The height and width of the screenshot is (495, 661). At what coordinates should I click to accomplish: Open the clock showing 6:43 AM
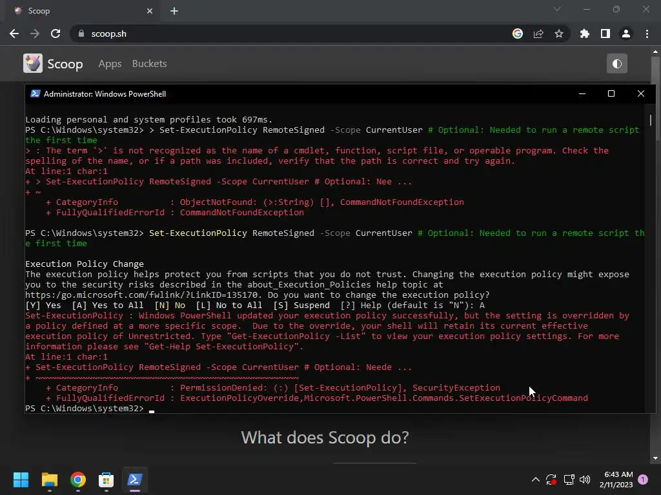coord(616,480)
